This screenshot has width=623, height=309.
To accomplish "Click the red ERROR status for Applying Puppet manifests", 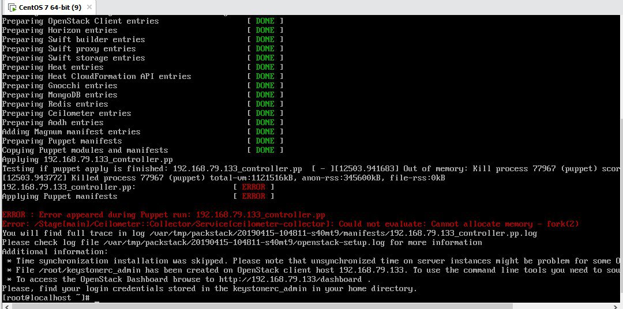I will click(253, 196).
